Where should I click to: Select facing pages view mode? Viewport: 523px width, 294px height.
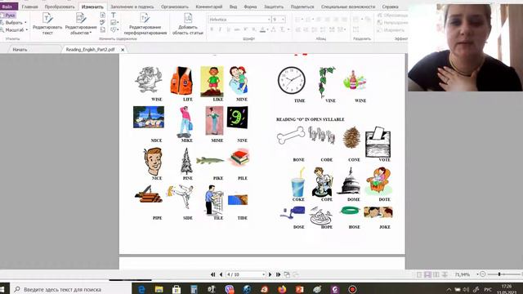[x=436, y=274]
